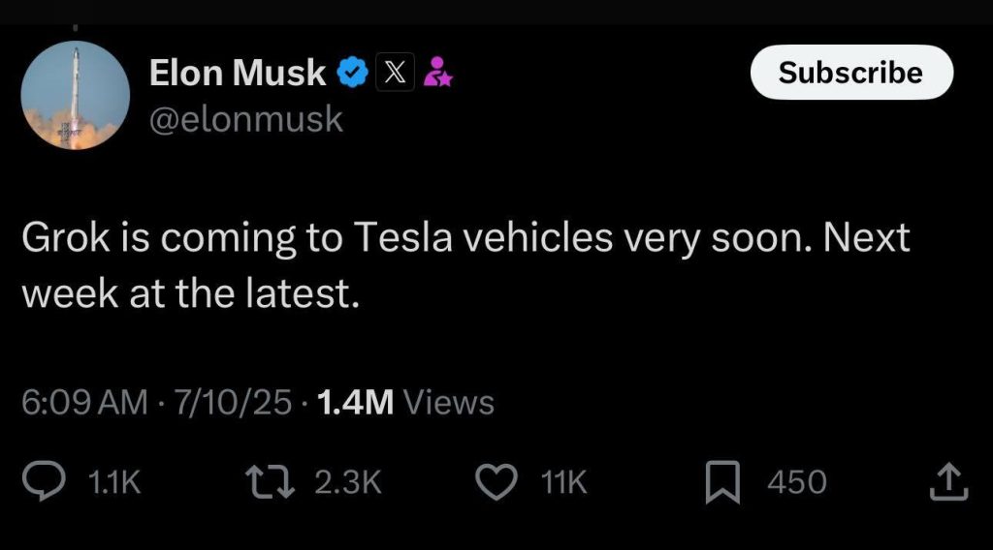Viewport: 993px width, 550px height.
Task: Like the post with heart icon
Action: 498,482
